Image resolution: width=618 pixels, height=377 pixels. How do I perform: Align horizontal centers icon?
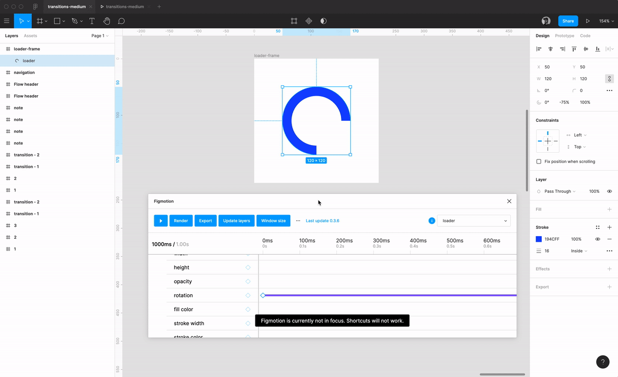coord(551,49)
